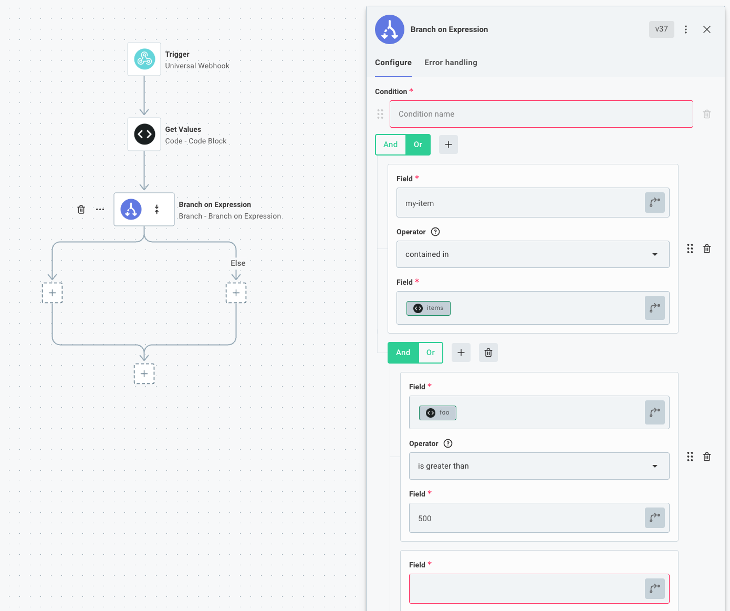
Task: Open the Operator help question mark for 'contained in'
Action: point(435,232)
